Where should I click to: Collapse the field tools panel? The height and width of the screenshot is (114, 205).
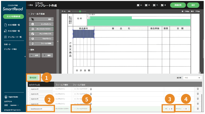58,41
